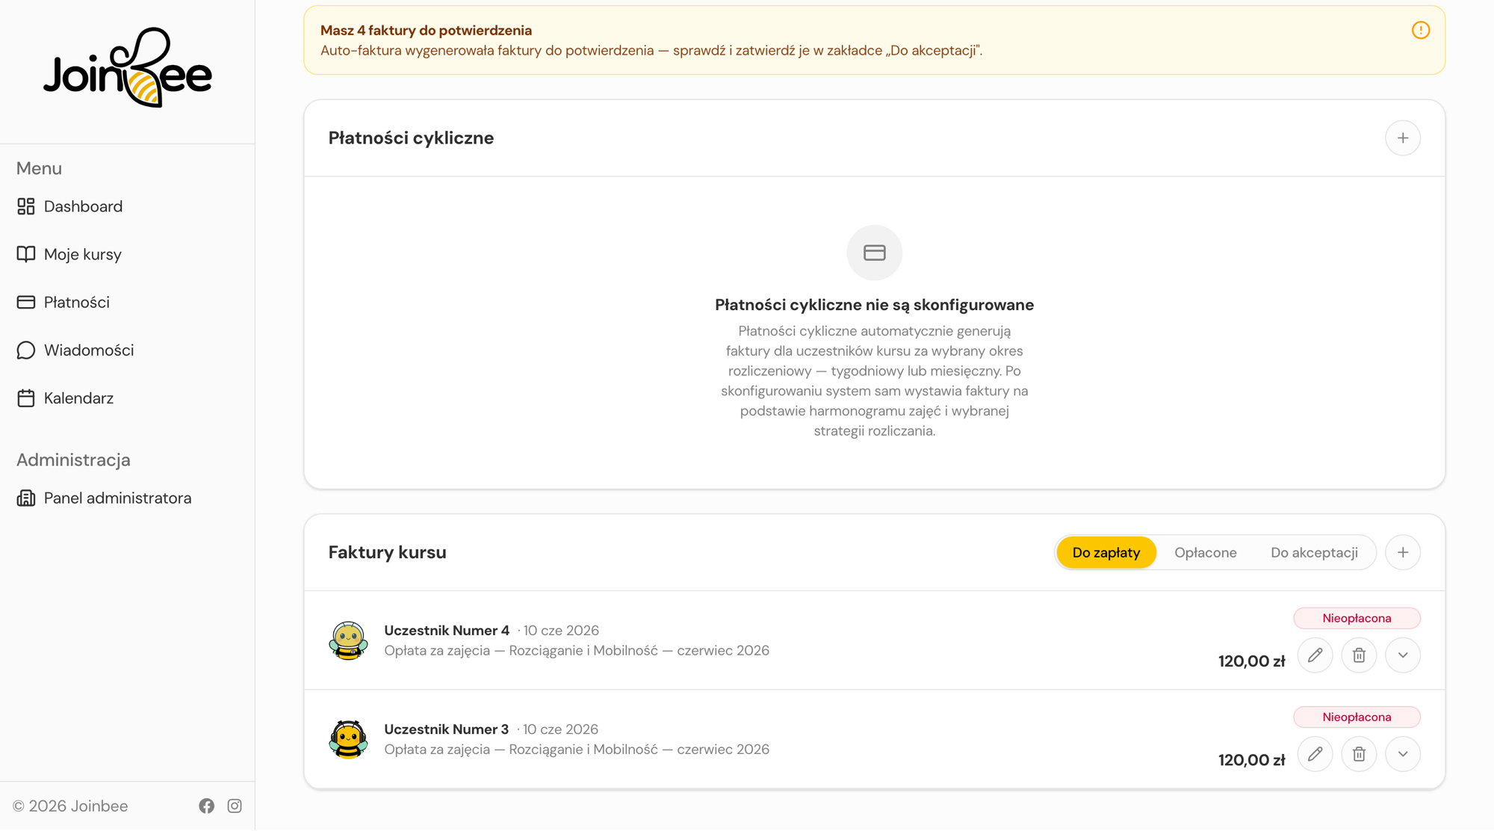The width and height of the screenshot is (1494, 831).
Task: Switch to the Opłacone tab
Action: click(1206, 552)
